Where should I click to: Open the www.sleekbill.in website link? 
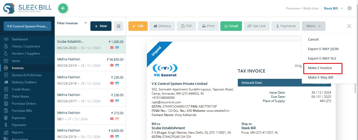point(218,111)
